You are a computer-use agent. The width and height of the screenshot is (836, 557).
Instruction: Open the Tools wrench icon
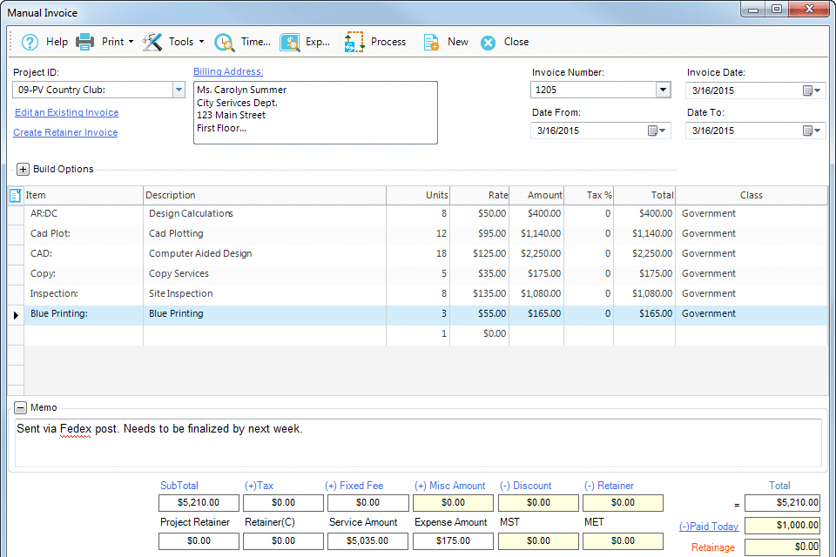[153, 42]
